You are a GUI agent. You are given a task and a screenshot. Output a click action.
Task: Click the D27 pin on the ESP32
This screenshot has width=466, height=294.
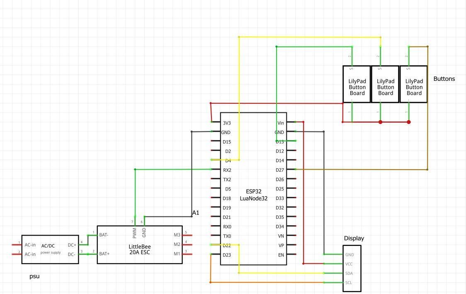point(291,169)
